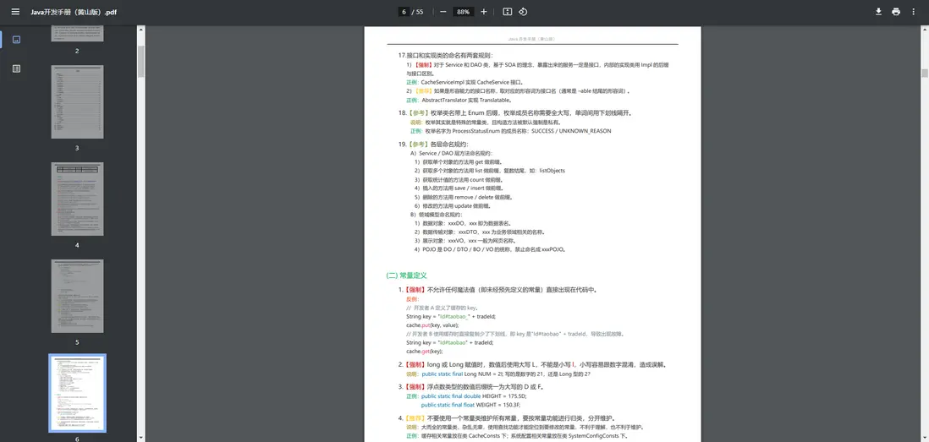Click rule 1 不允许任何魔法值
Screen dimensions: 929x442
click(497, 290)
